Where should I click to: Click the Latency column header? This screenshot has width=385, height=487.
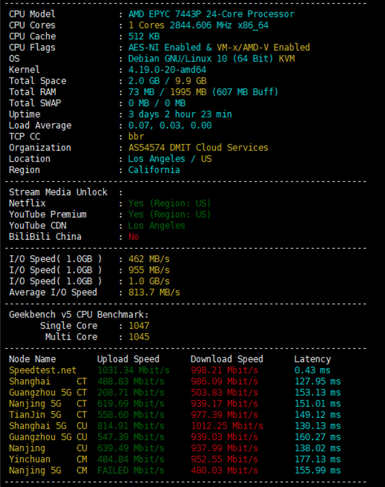click(312, 359)
